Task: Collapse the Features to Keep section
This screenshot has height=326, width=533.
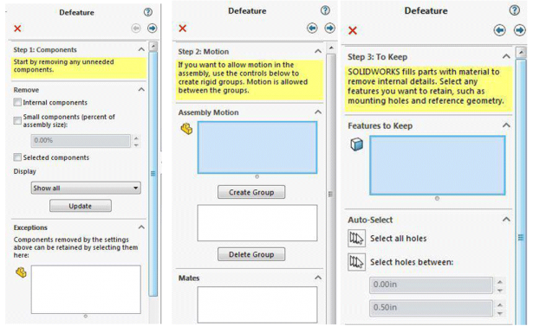Action: 506,125
